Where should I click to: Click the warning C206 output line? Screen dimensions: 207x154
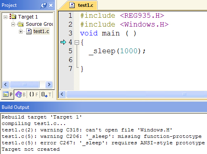coord(102,136)
